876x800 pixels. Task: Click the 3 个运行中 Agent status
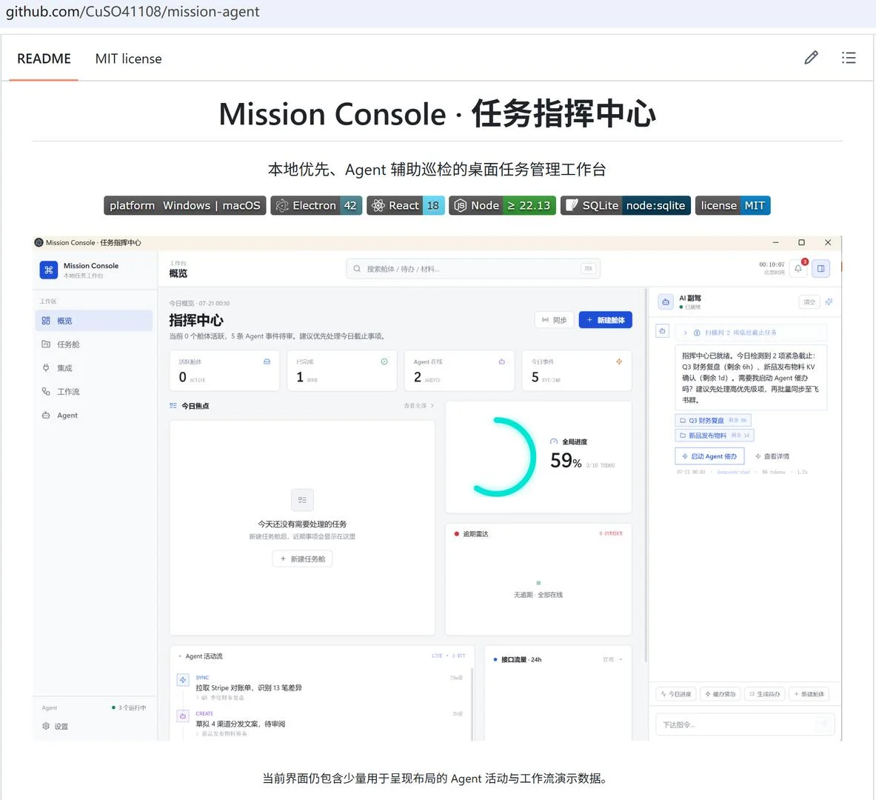tap(129, 707)
